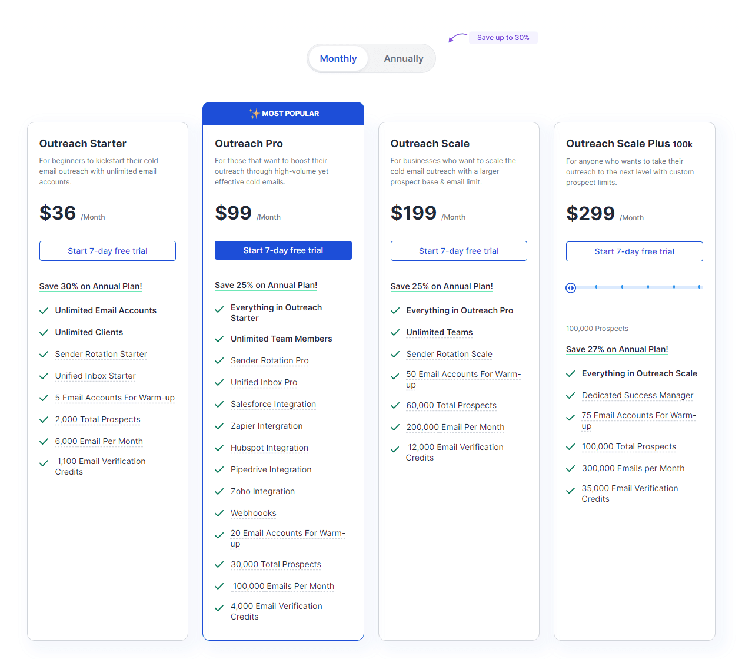This screenshot has height=659, width=742.
Task: Open the 60,000 Total Prospects link
Action: pos(451,405)
